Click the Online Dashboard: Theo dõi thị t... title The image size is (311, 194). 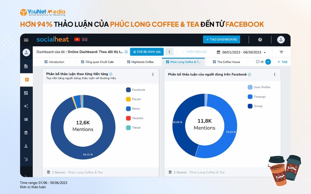pos(95,52)
